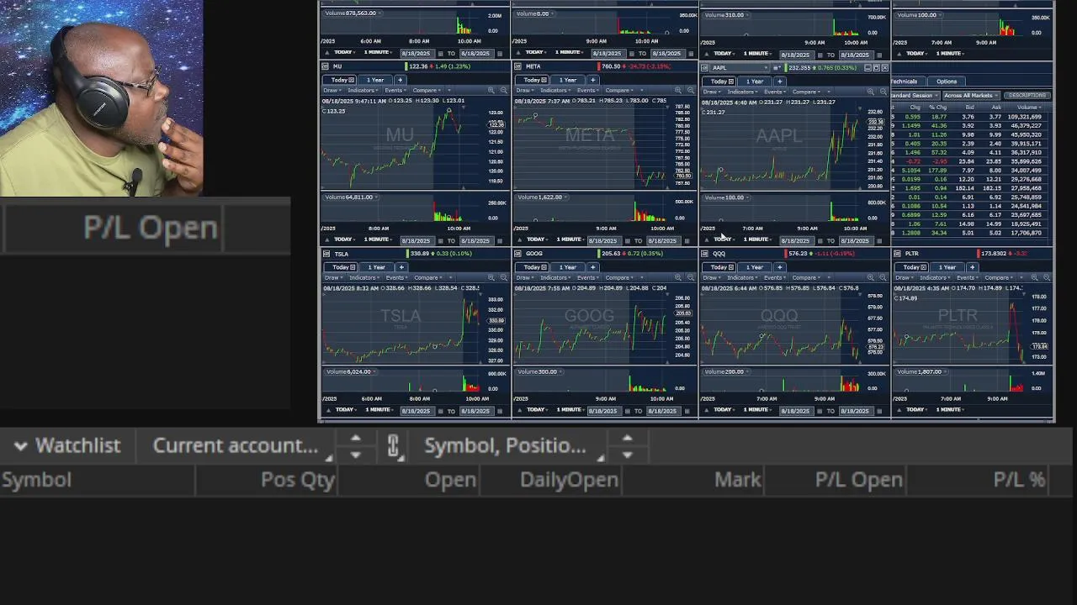Select the Today tab in MU chart

338,80
